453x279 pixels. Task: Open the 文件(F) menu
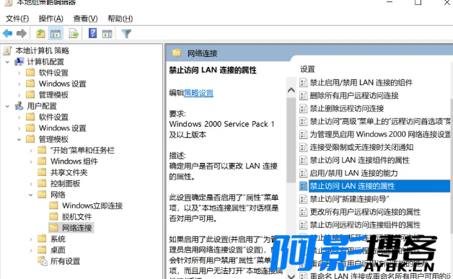coord(17,19)
